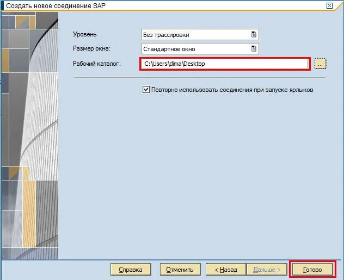This screenshot has width=344, height=280.
Task: Click the list icon in Стандартное окно field
Action: (254, 48)
